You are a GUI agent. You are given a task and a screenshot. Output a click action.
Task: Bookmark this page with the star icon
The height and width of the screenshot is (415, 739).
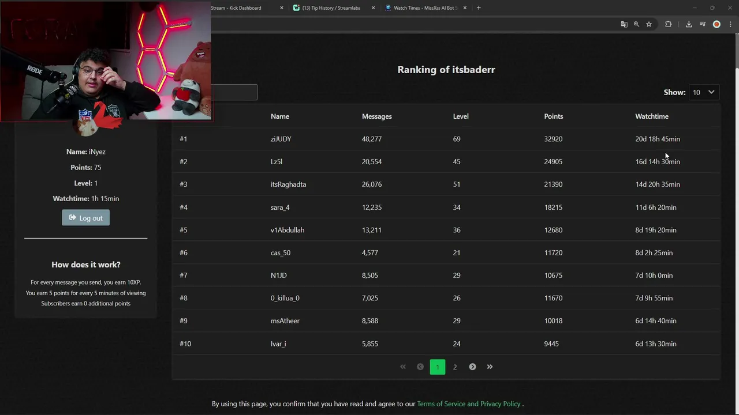[649, 24]
